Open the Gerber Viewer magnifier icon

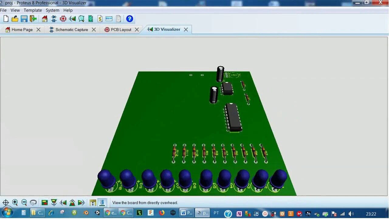[81, 19]
